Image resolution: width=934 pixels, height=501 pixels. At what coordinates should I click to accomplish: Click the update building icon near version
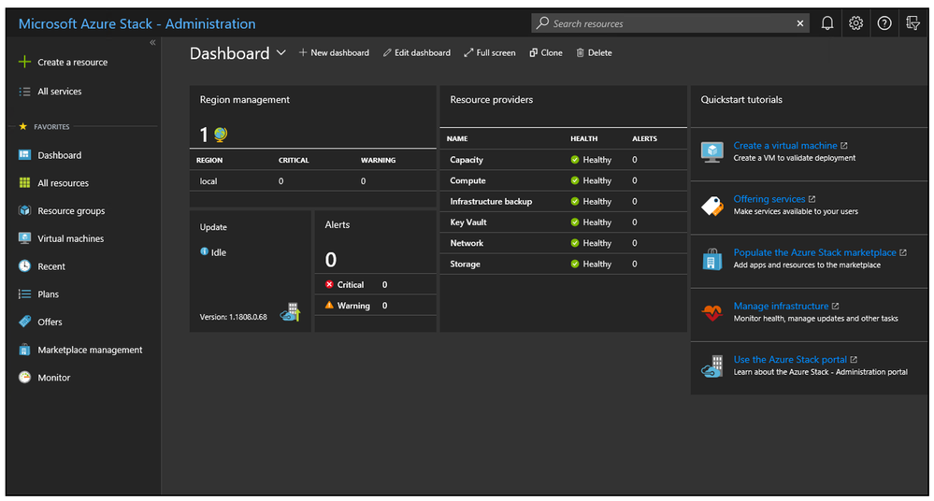[x=291, y=312]
